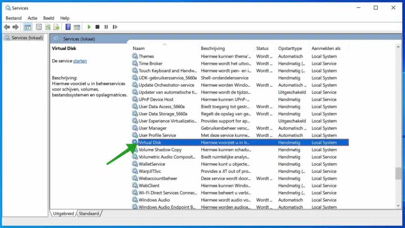This screenshot has height=228, width=405.
Task: Click the gear icon of Volume Shadow Copy
Action: click(135, 150)
